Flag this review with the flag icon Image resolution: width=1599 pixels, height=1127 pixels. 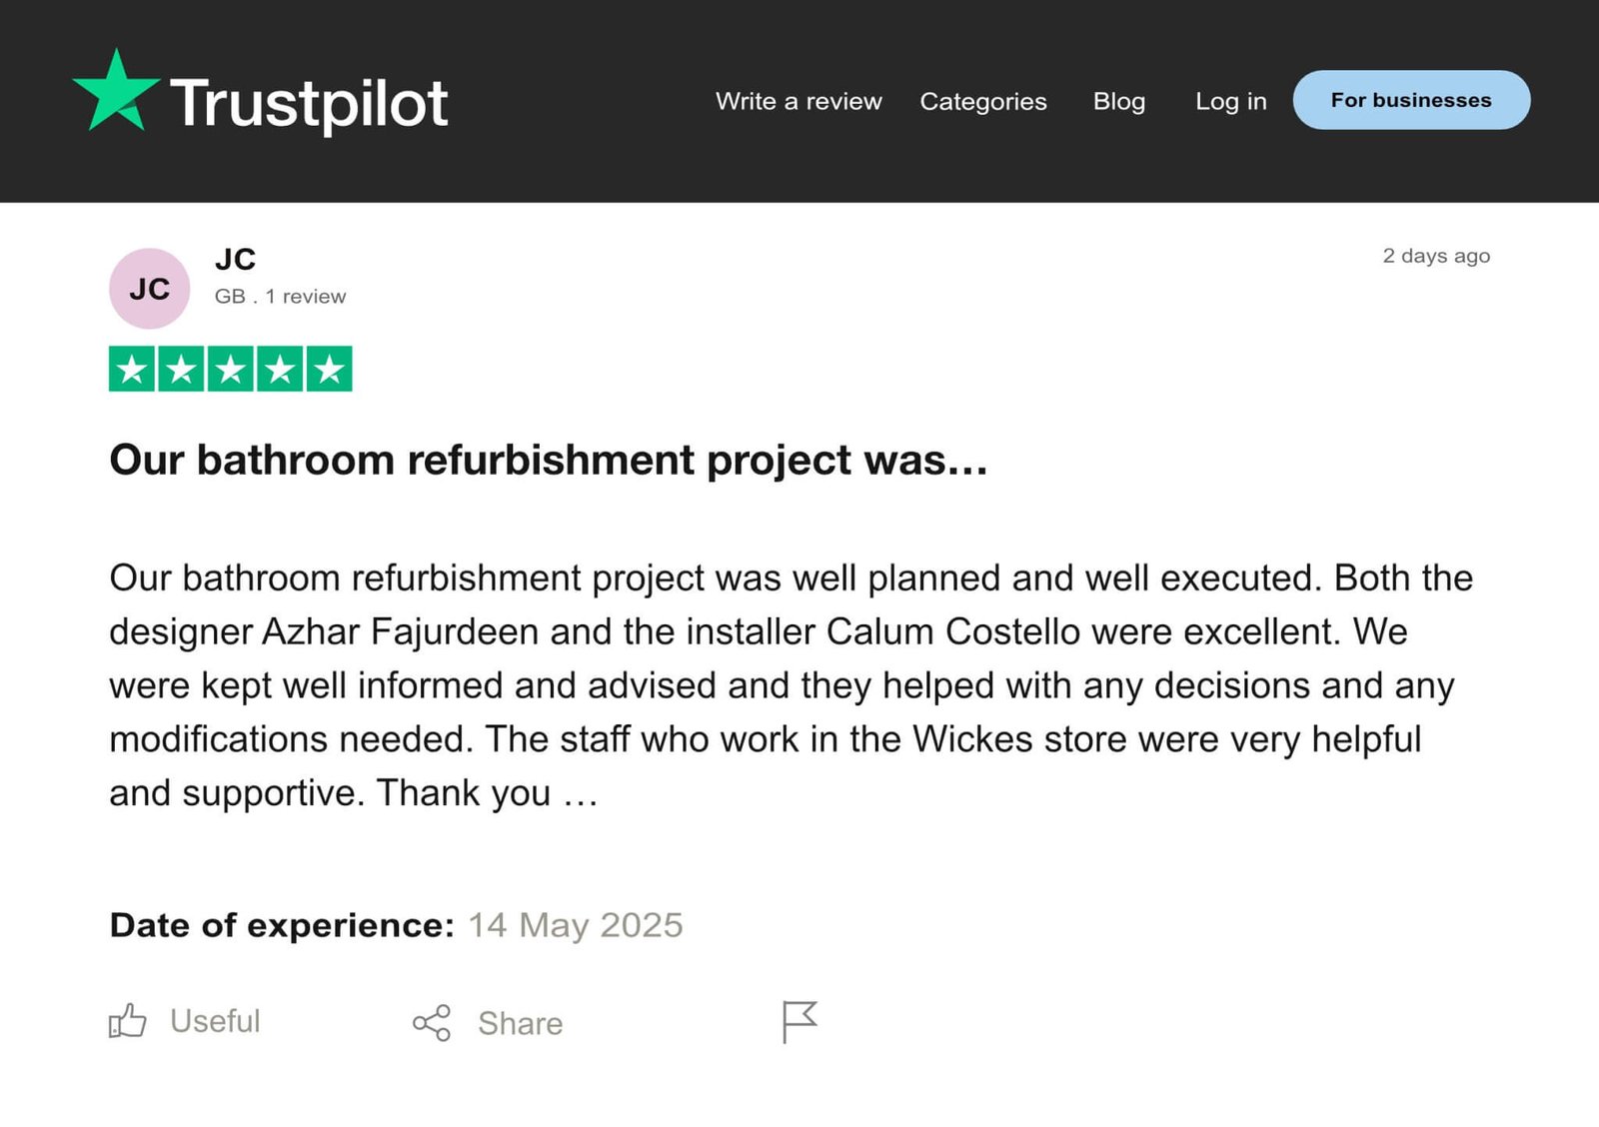pos(799,1021)
